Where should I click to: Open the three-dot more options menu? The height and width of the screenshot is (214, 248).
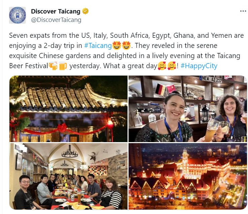243,11
